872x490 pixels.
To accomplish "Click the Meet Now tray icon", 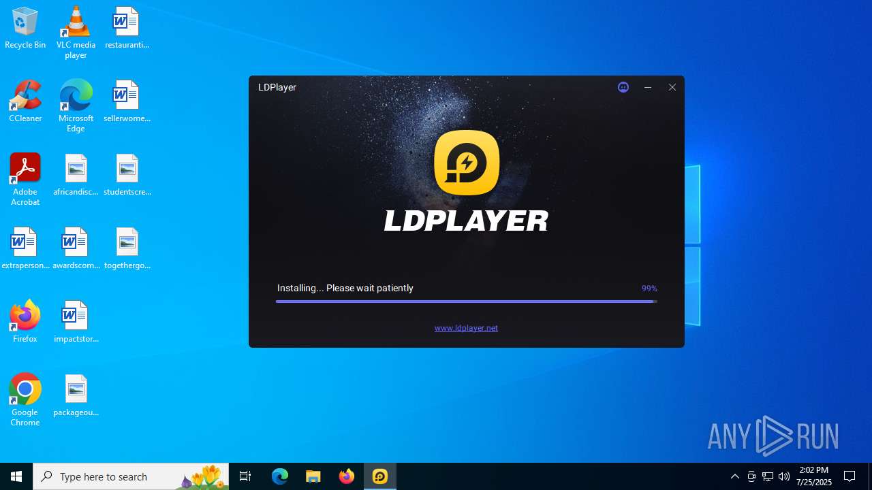I will 751,476.
